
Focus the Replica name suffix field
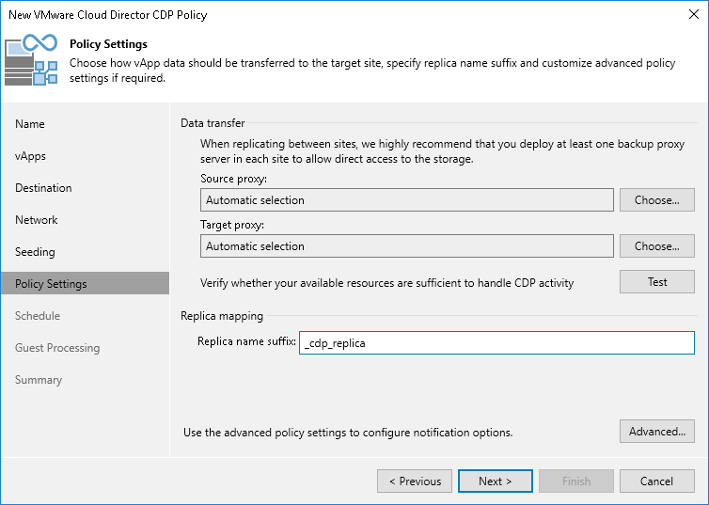tap(496, 342)
